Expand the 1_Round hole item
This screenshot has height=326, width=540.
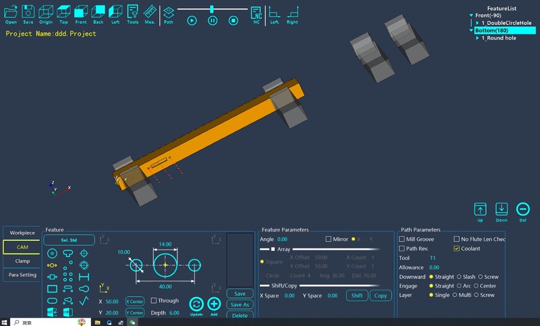(477, 38)
